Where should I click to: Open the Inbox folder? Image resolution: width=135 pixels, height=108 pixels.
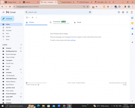click(x=11, y=24)
